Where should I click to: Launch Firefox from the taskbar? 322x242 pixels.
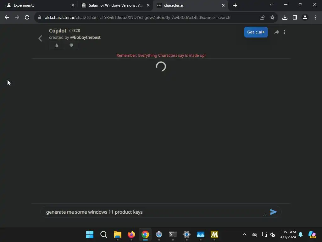(x=131, y=234)
